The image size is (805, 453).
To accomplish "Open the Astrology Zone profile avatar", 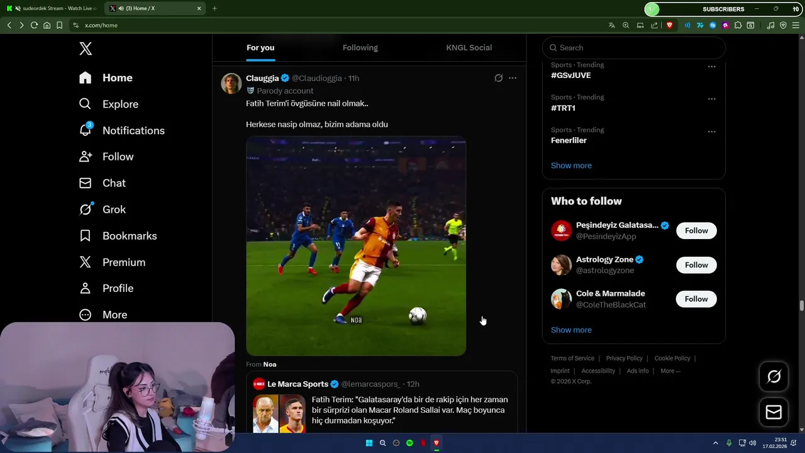I will point(561,265).
